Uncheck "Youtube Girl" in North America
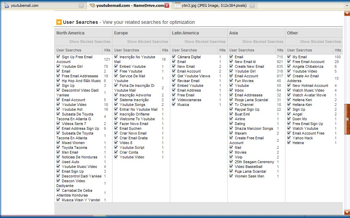This screenshot has height=218, width=350. [58, 66]
